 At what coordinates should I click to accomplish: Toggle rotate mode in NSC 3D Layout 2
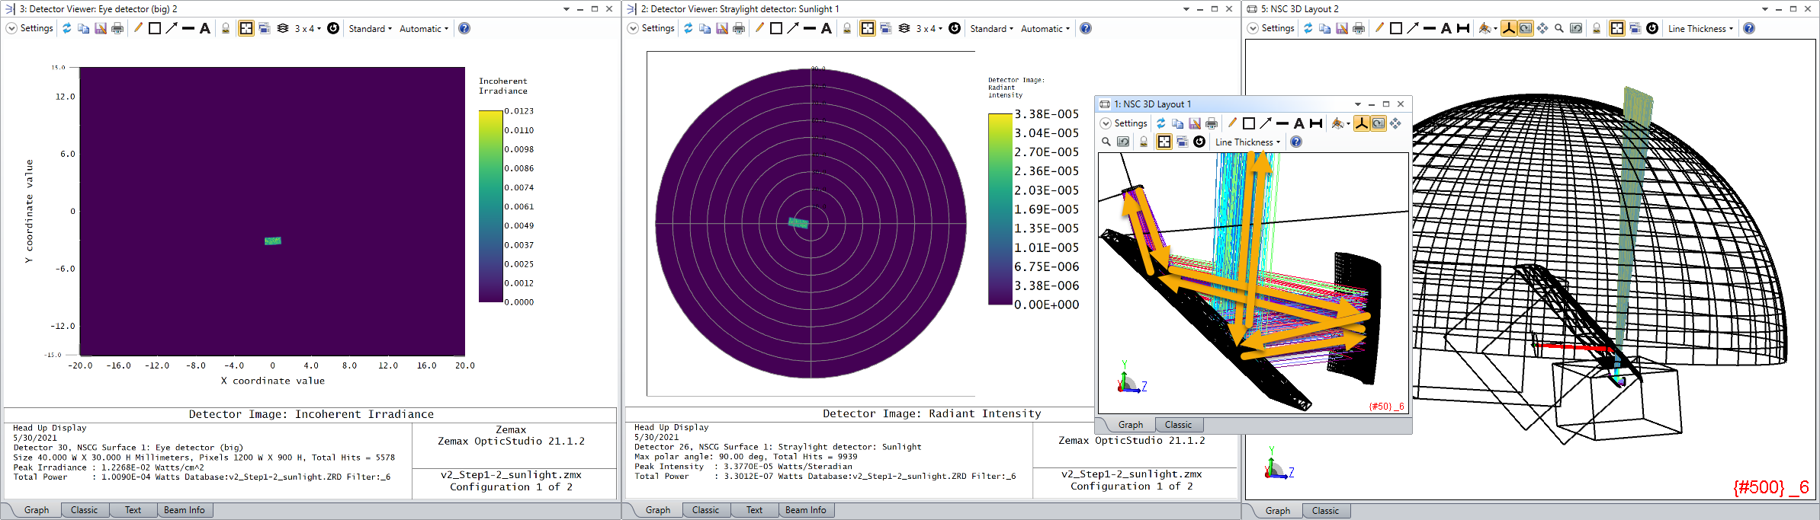point(1526,28)
